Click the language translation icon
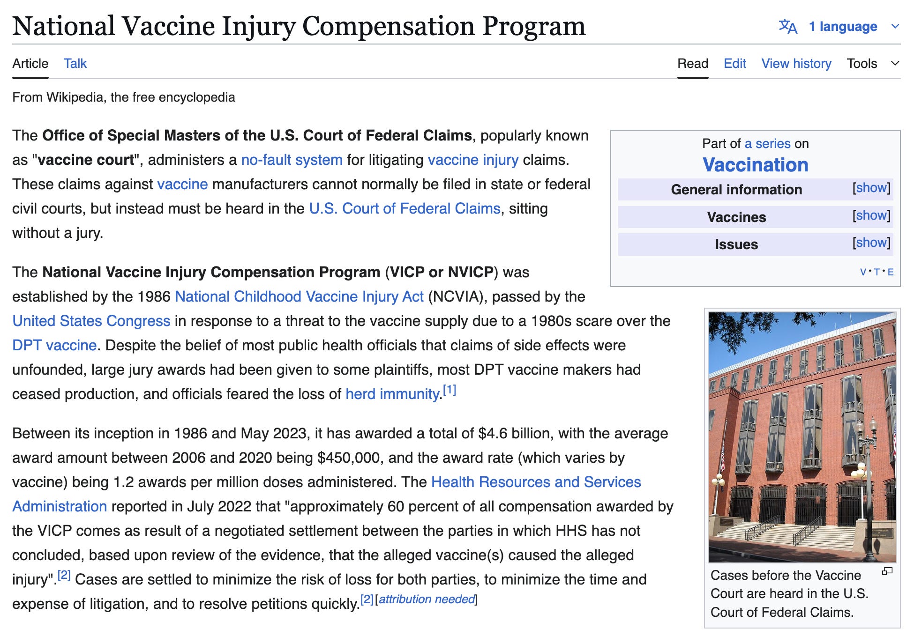This screenshot has height=636, width=914. pos(787,27)
